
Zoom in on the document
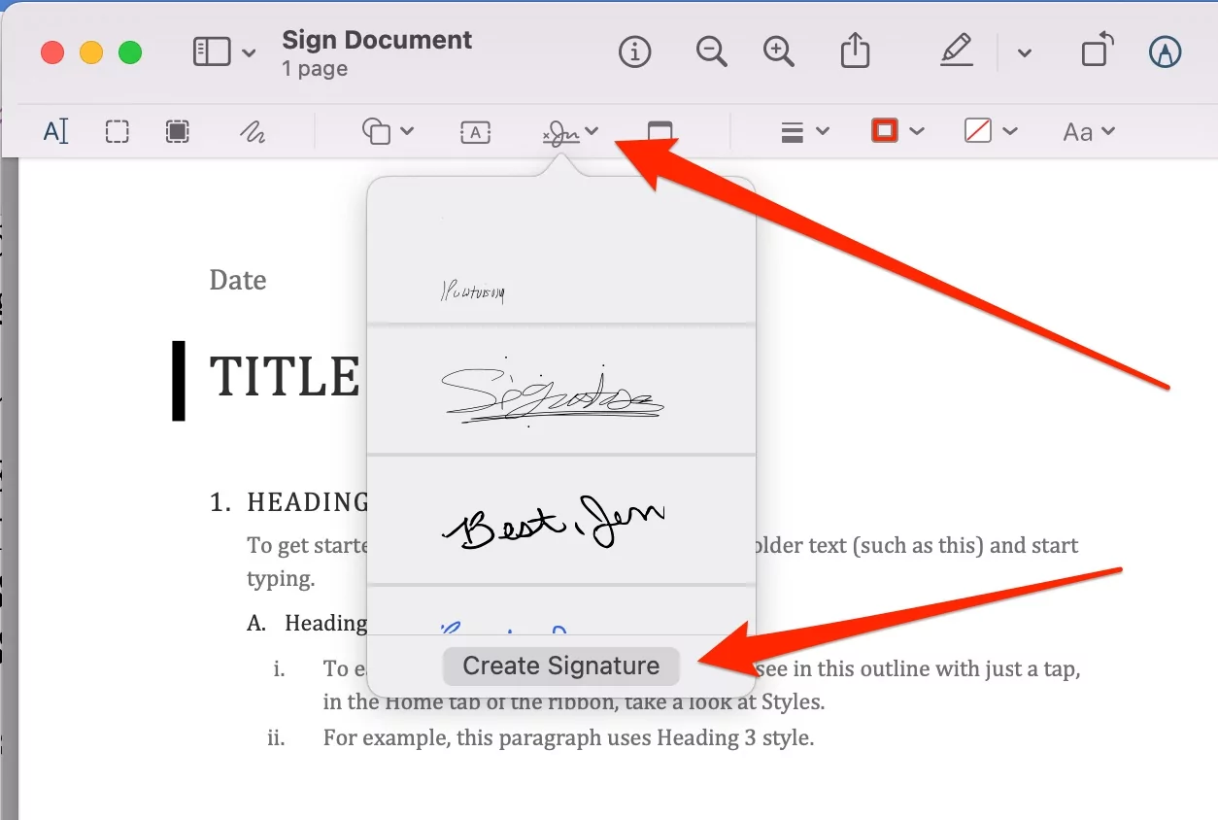click(779, 51)
